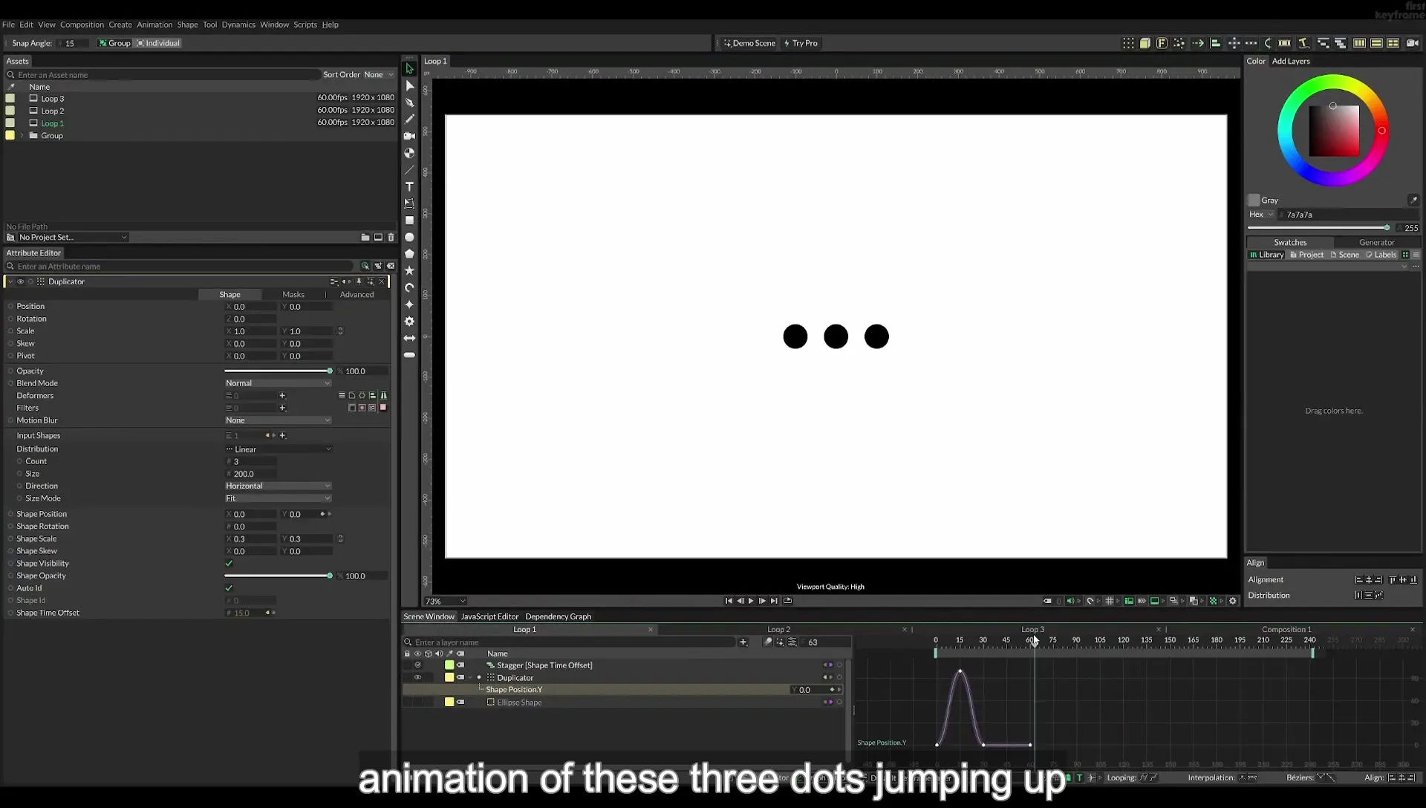Select the Capsule shape tool
The width and height of the screenshot is (1426, 808).
tap(409, 355)
